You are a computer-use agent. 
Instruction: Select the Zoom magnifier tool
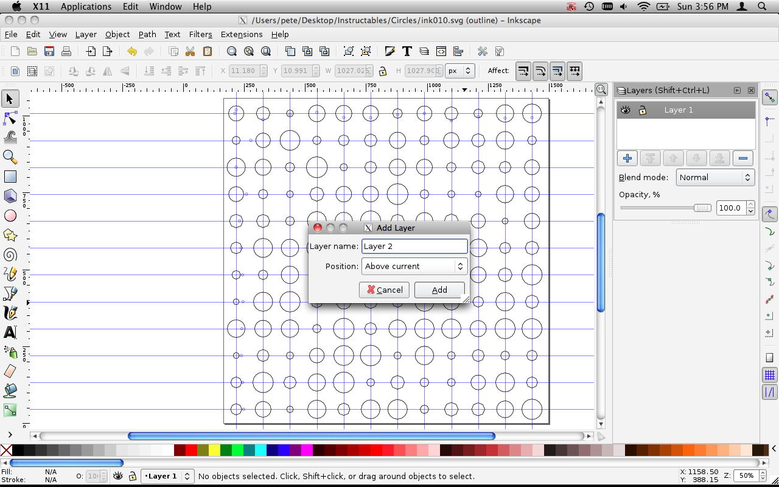[10, 157]
